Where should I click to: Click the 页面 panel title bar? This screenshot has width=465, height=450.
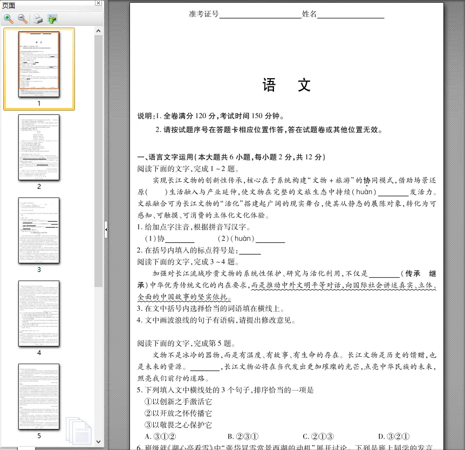[x=43, y=4]
